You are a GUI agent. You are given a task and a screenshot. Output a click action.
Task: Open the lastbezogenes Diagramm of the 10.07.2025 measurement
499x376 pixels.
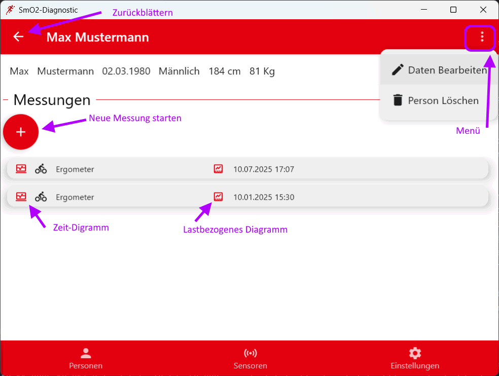[218, 168]
